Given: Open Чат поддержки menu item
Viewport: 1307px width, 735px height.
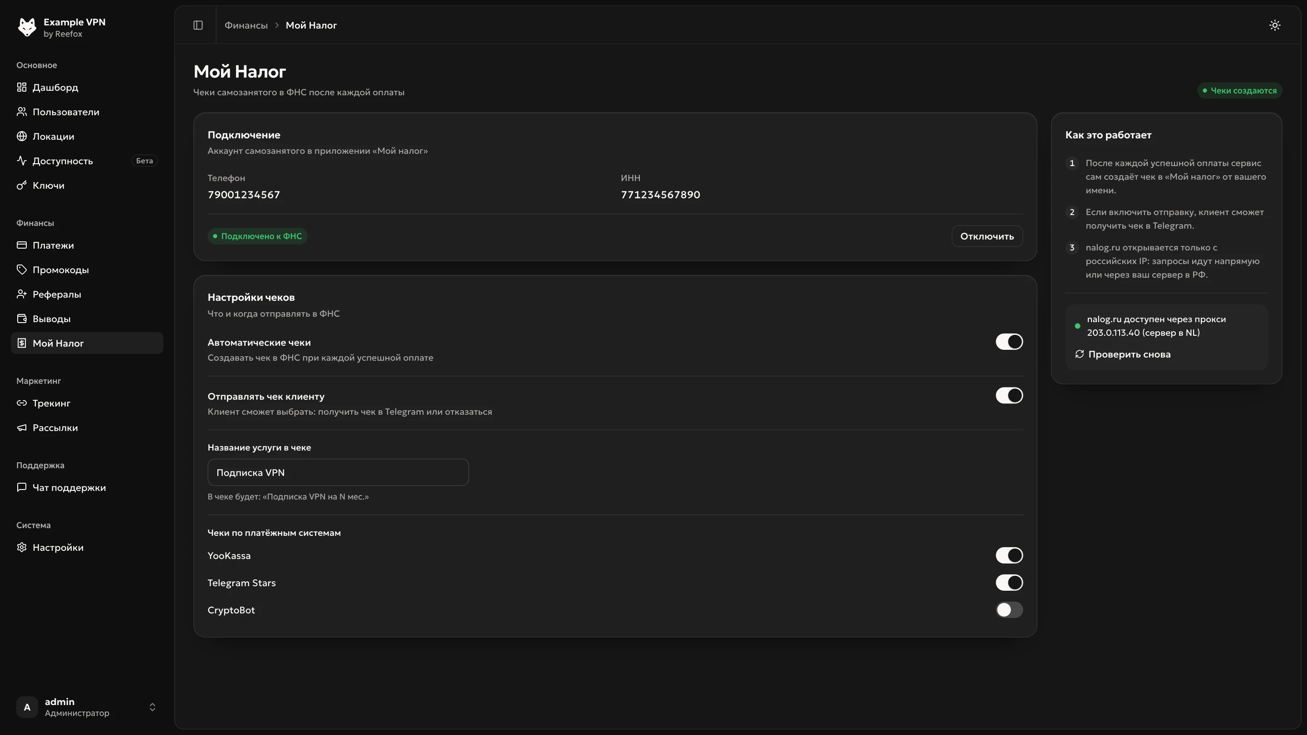Looking at the screenshot, I should coord(87,487).
